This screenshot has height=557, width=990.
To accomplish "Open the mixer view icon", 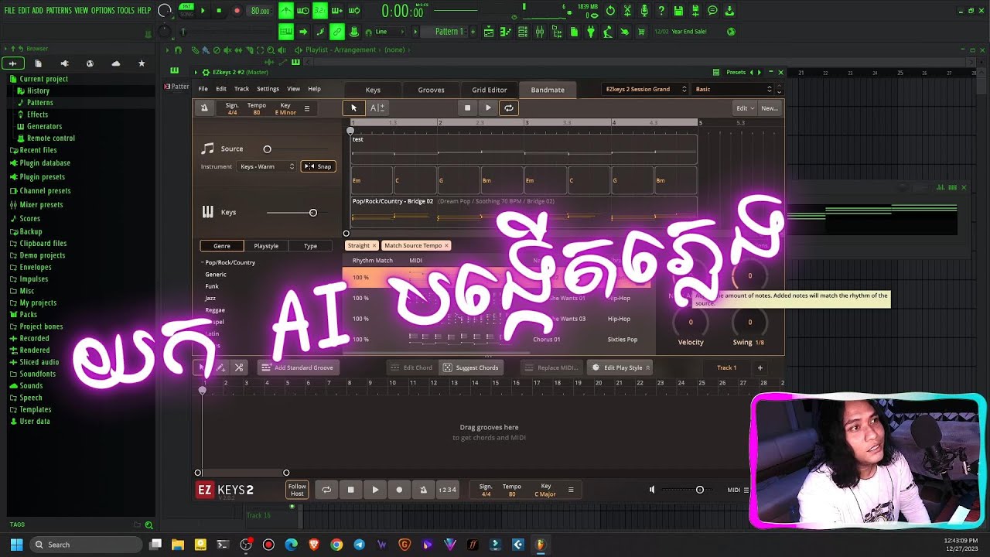I will coord(539,32).
